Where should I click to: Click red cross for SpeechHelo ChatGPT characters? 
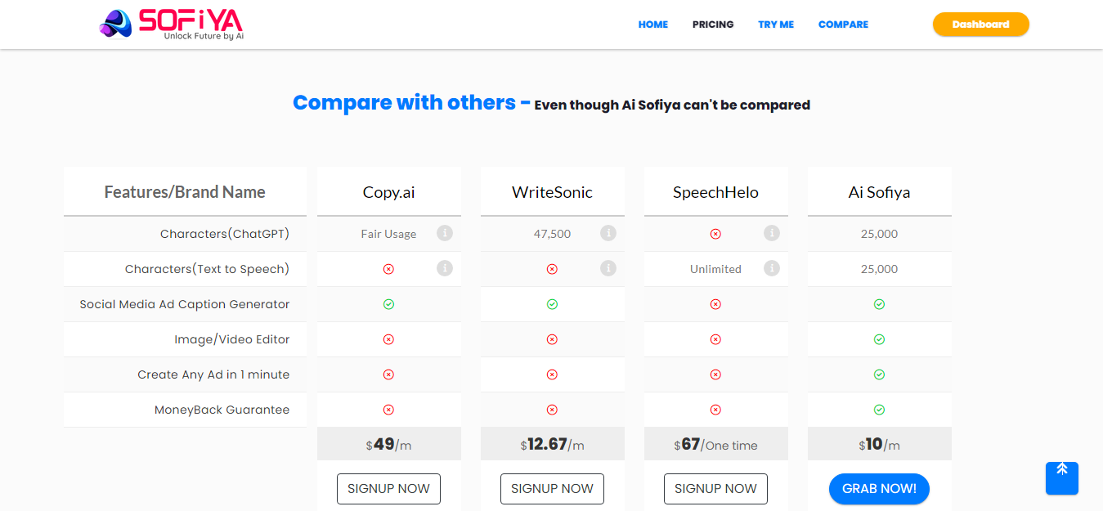(x=715, y=234)
